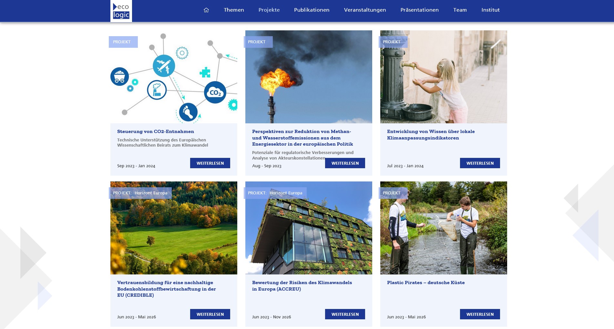Click Weiterlesen for Plastic Pirates project
The width and height of the screenshot is (614, 329).
tap(480, 314)
